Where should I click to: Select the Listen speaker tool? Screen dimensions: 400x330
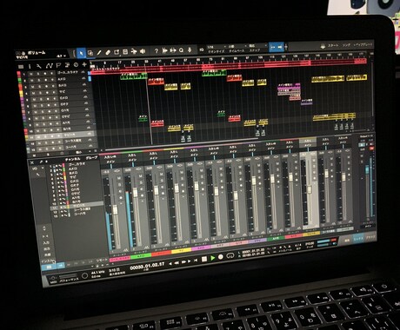click(x=143, y=51)
